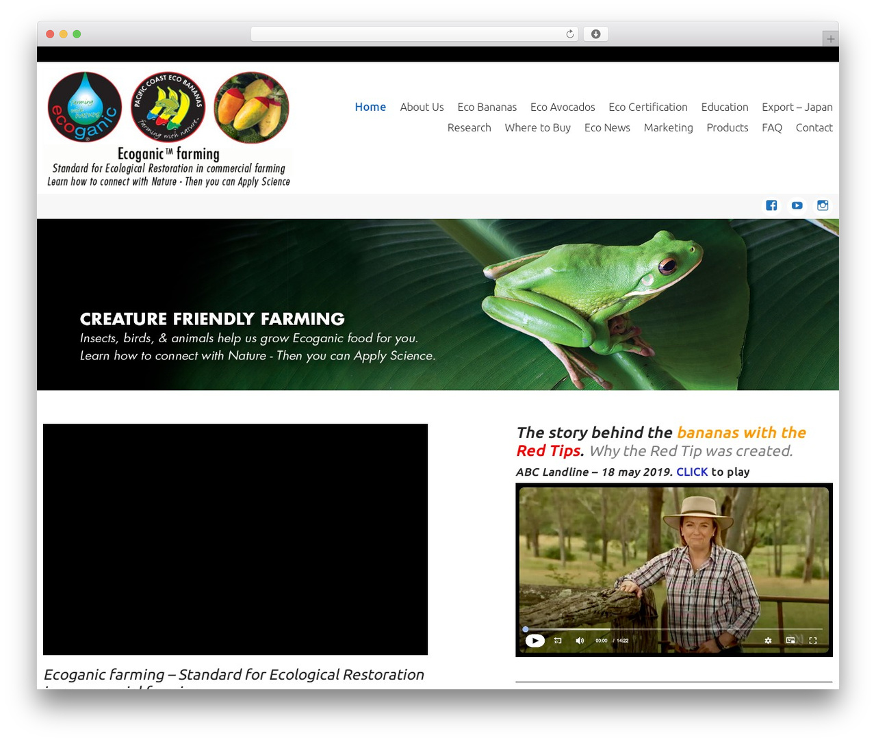Click the Pacific Coast Eco Bananas logo
The width and height of the screenshot is (876, 742).
[x=168, y=107]
